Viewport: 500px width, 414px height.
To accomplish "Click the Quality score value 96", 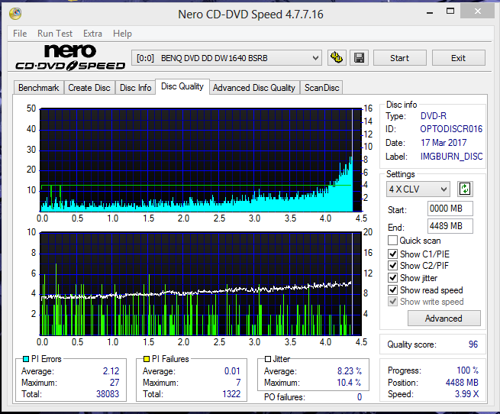I will tap(473, 344).
